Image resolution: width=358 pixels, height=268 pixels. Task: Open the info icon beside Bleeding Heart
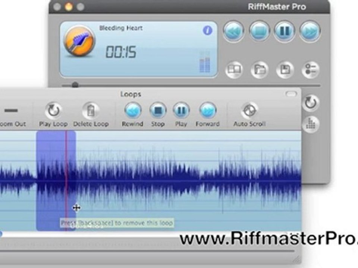coord(207,30)
